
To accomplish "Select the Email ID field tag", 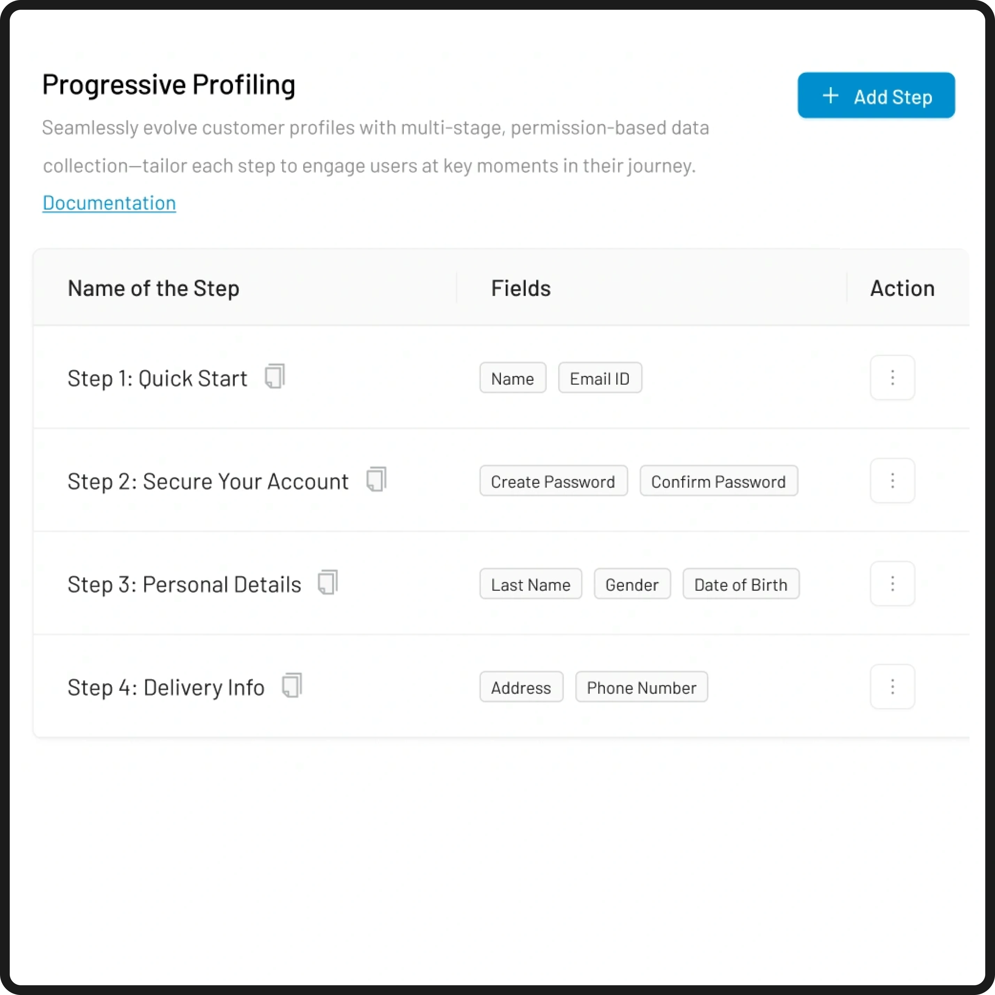I will coord(600,378).
